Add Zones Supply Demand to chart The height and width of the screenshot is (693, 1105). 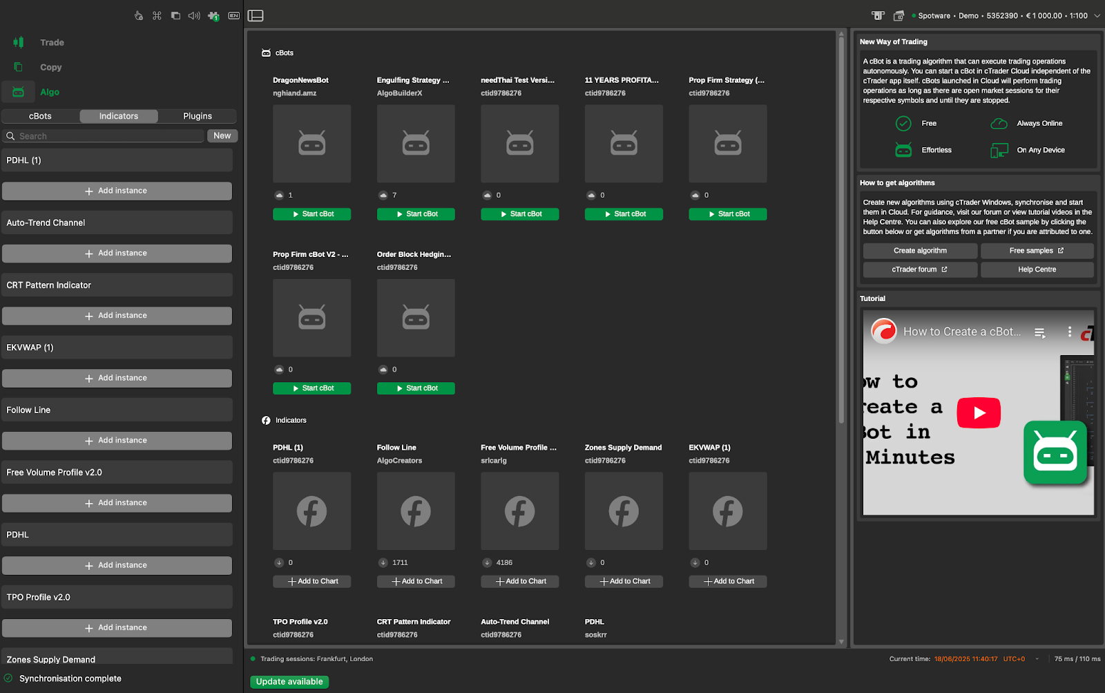point(624,582)
